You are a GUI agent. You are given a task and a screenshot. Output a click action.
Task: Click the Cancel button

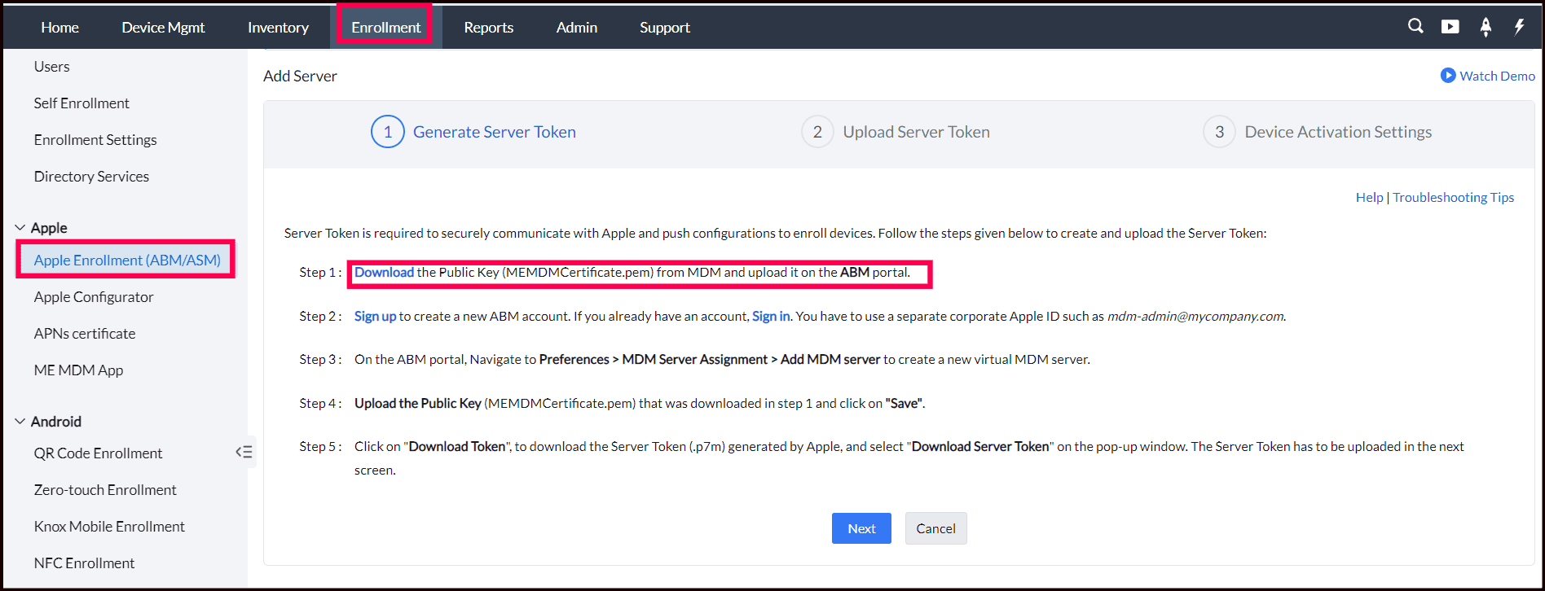[x=935, y=528]
